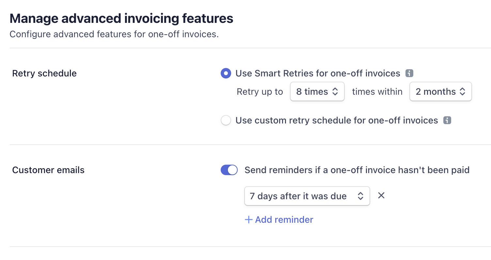491x260 pixels.
Task: Remove the 7 days reminder with X icon
Action: pos(381,196)
